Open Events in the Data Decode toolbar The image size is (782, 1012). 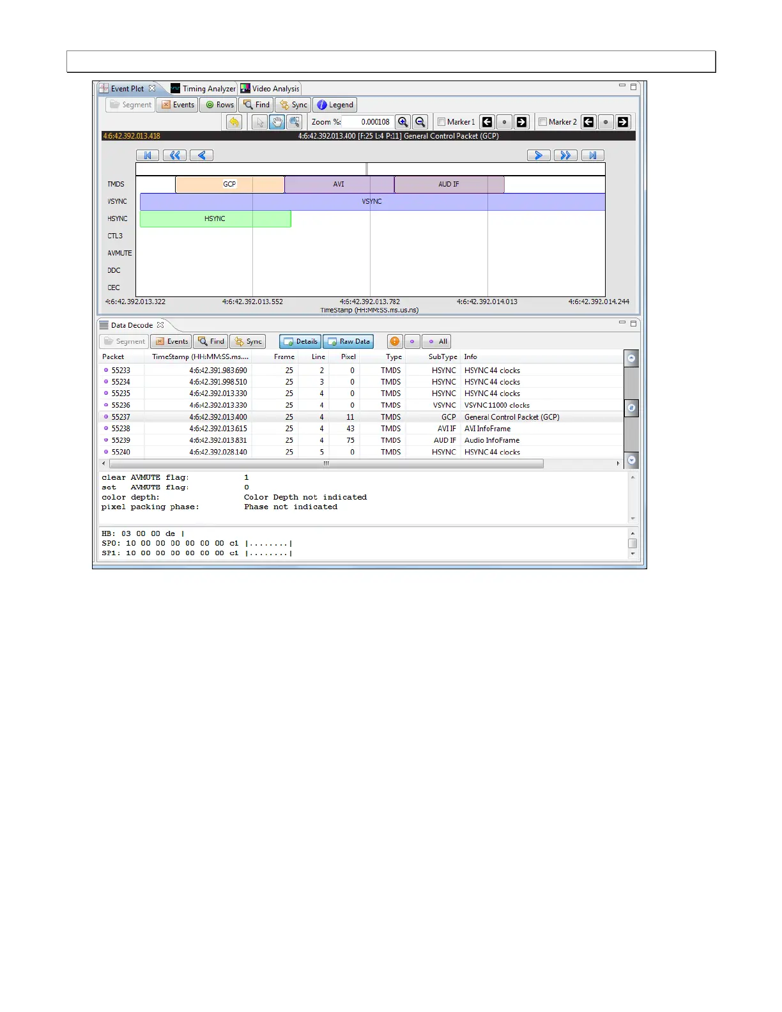pyautogui.click(x=171, y=342)
